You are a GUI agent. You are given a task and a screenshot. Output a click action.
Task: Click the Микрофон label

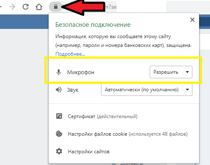click(80, 72)
